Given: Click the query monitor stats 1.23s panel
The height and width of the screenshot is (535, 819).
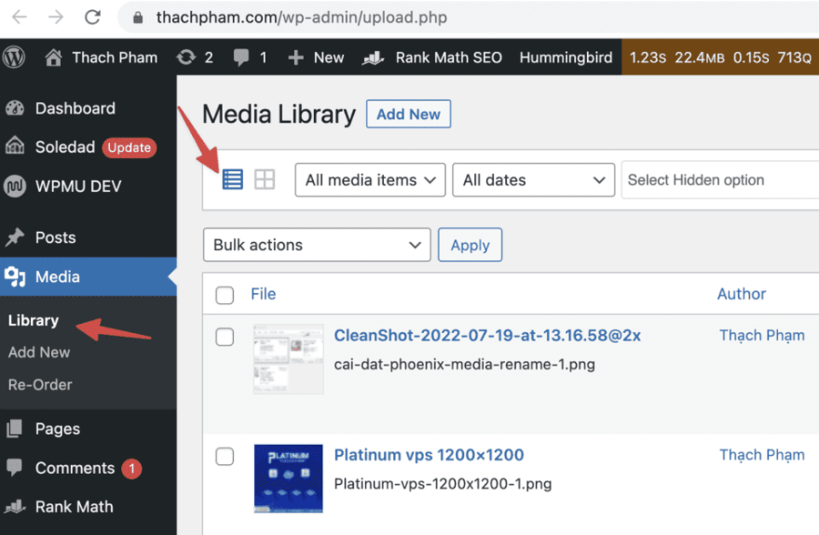Looking at the screenshot, I should point(721,57).
